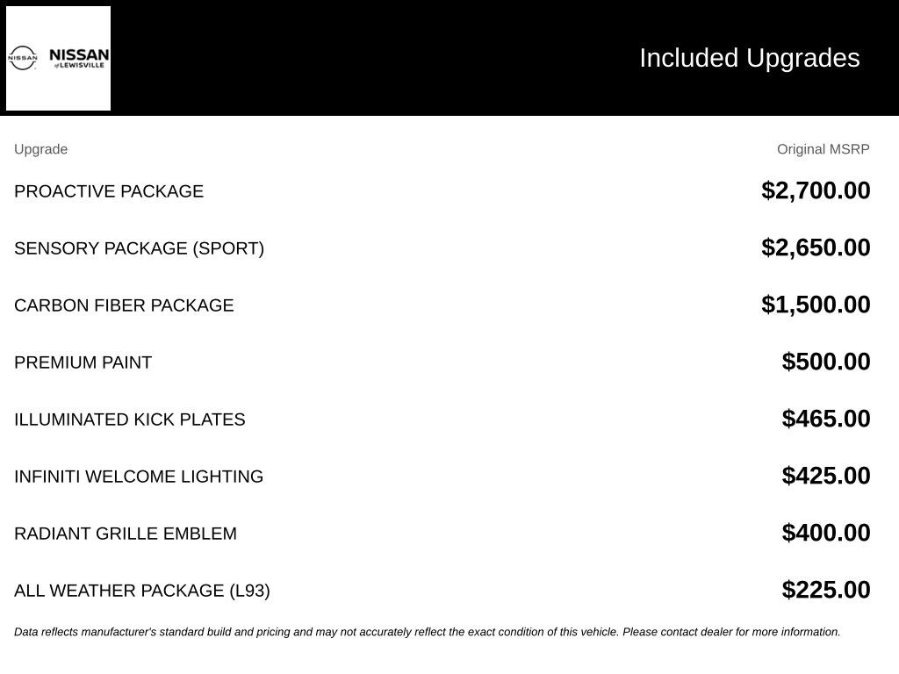Click the $500.00 price value
The height and width of the screenshot is (674, 899).
coord(825,362)
